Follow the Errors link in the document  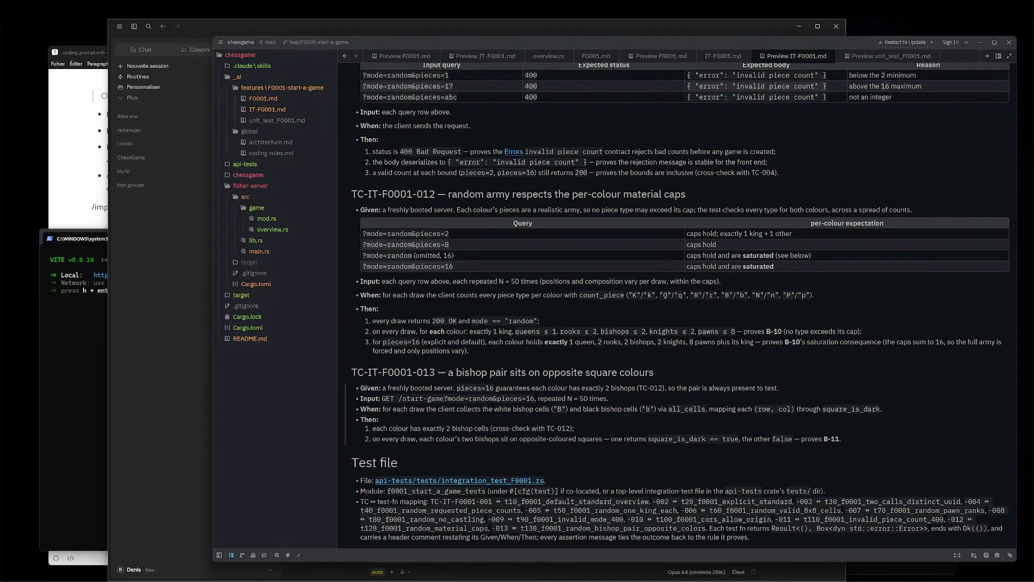coord(513,152)
